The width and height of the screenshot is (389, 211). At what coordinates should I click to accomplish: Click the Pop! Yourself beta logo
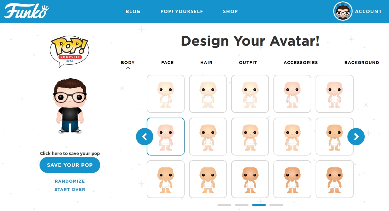(x=69, y=52)
